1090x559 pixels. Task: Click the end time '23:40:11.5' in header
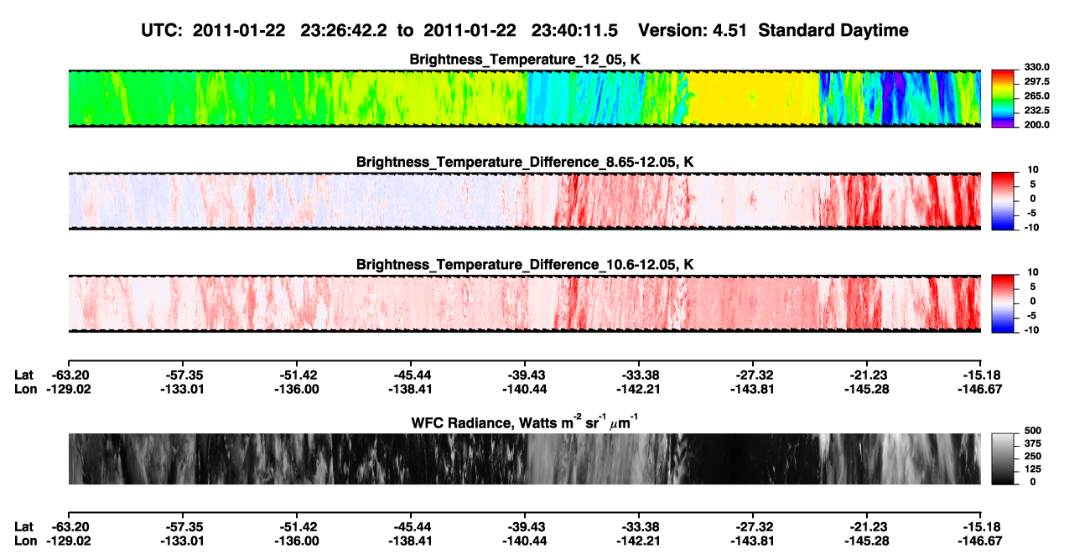click(574, 30)
